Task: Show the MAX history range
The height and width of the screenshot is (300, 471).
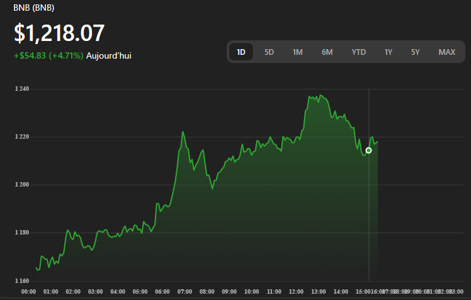Action: pyautogui.click(x=446, y=52)
